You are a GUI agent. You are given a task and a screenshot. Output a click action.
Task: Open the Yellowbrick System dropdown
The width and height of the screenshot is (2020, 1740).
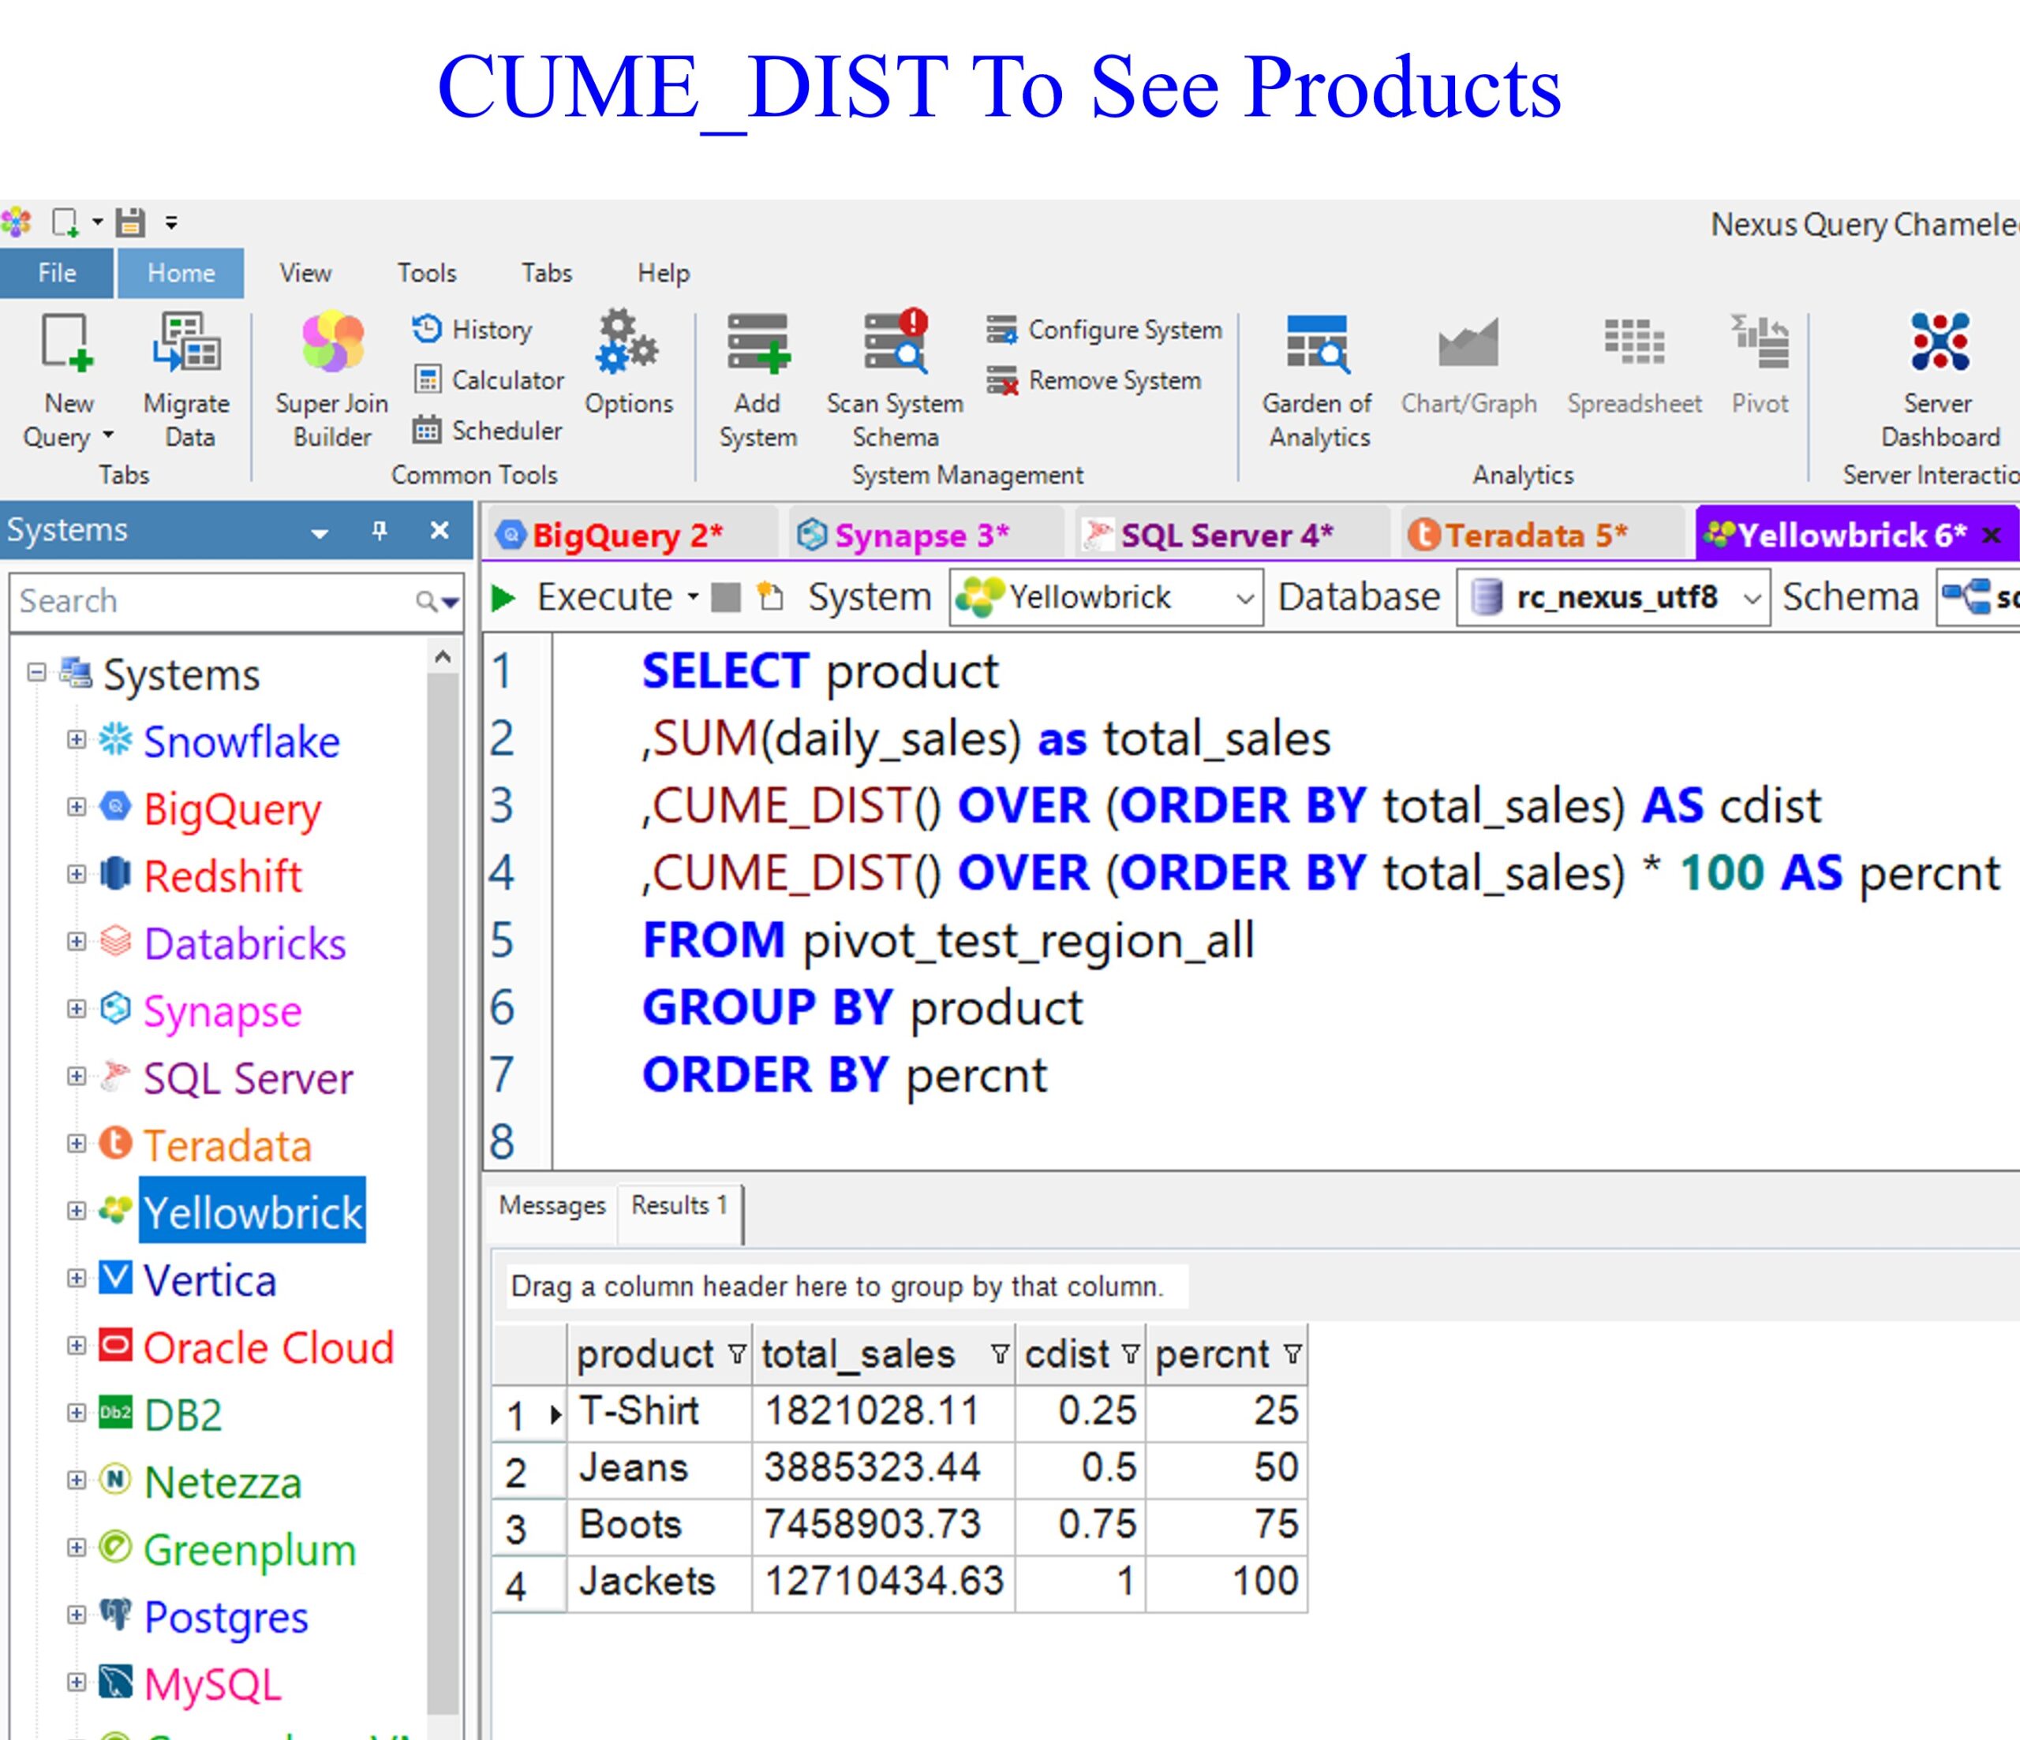1244,598
